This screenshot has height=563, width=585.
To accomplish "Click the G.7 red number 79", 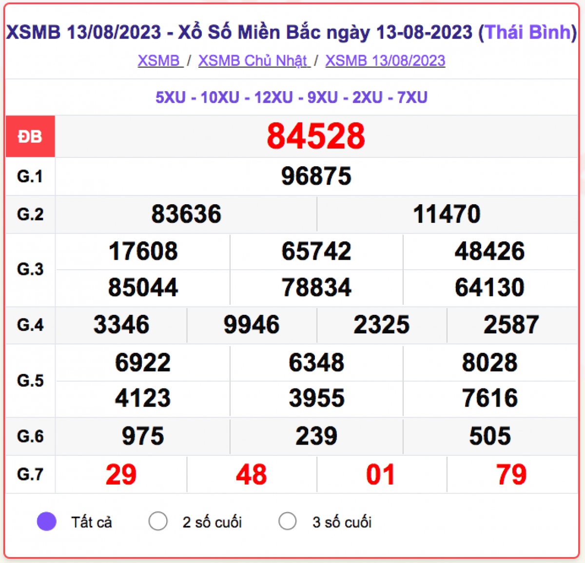I will point(511,475).
